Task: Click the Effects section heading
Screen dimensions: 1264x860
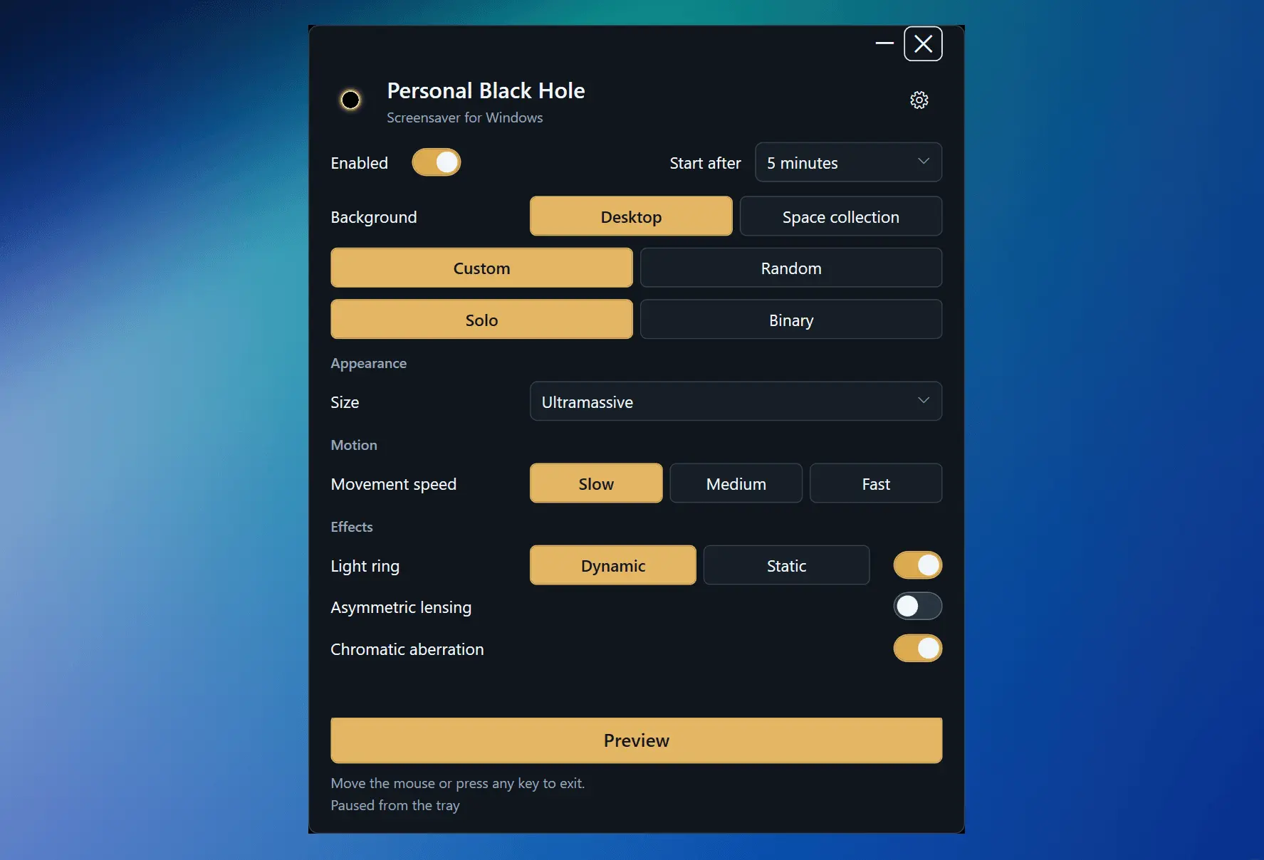Action: point(351,527)
